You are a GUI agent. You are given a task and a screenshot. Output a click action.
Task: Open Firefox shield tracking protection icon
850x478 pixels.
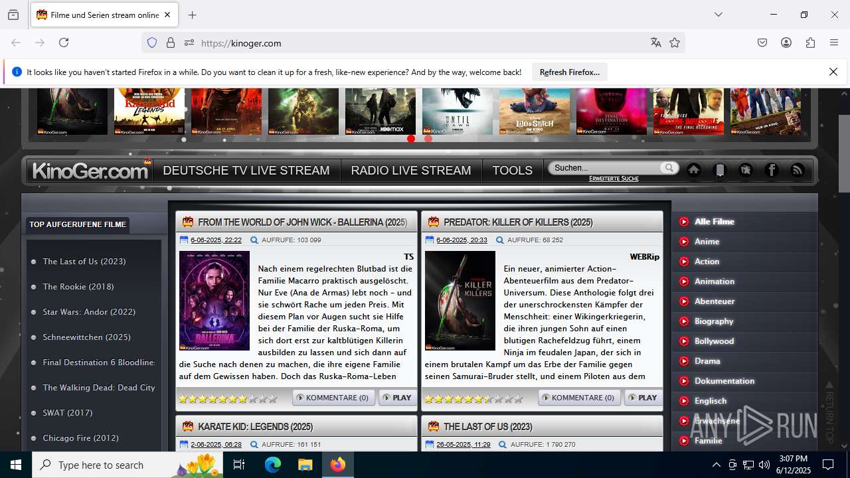pyautogui.click(x=152, y=42)
